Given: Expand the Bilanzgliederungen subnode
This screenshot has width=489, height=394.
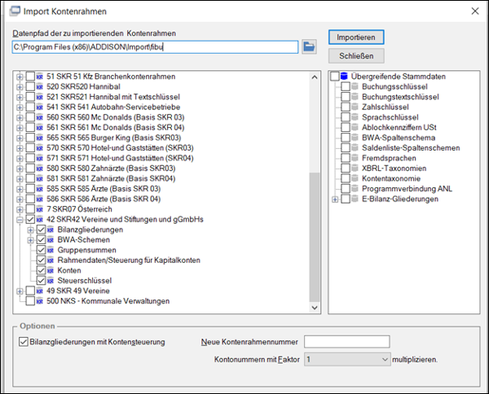Looking at the screenshot, I should 31,230.
